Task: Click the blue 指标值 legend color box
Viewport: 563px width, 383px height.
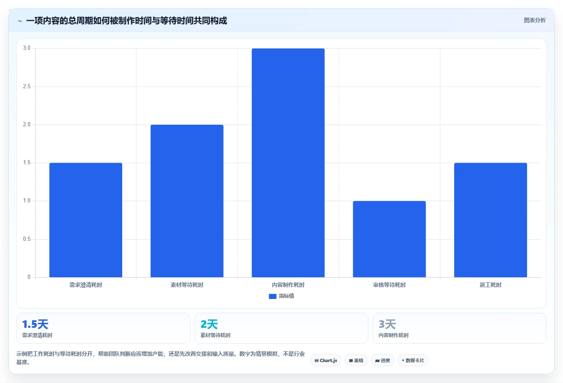Action: pos(273,296)
